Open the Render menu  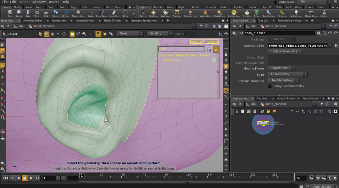(x=24, y=2)
